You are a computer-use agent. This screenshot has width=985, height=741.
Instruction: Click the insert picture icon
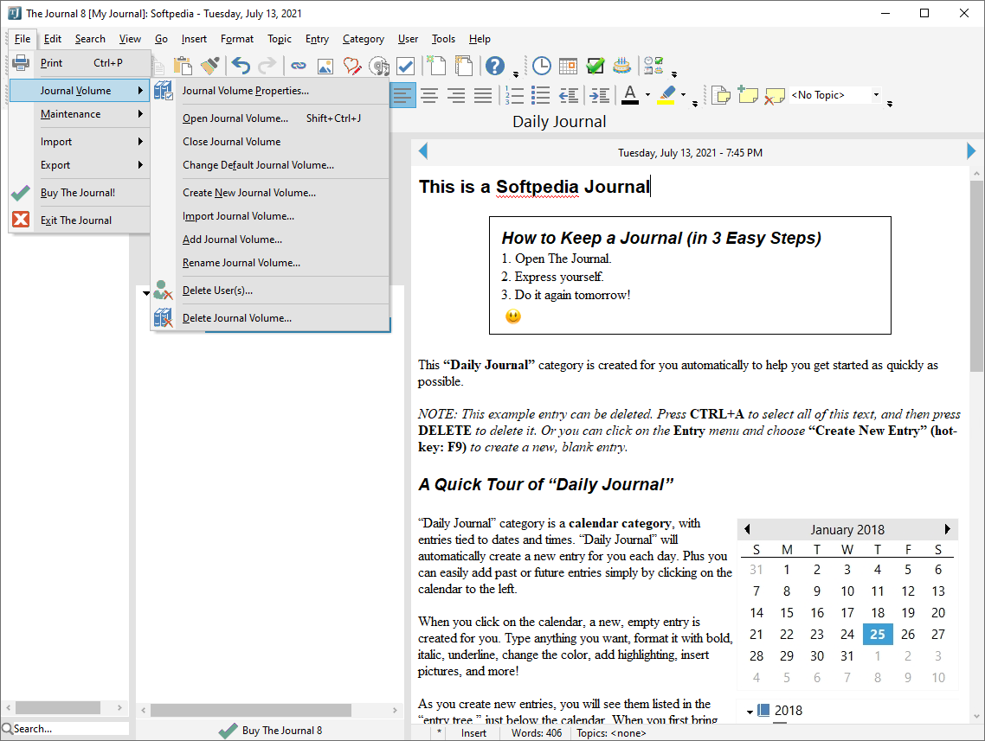pos(325,66)
